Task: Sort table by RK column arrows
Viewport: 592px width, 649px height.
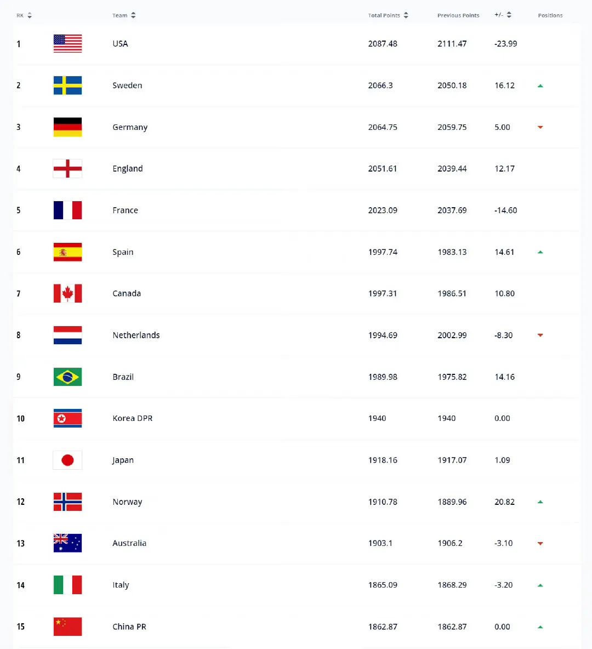Action: tap(30, 15)
